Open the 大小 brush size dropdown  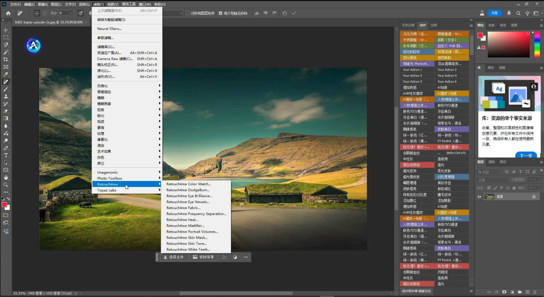pyautogui.click(x=71, y=13)
